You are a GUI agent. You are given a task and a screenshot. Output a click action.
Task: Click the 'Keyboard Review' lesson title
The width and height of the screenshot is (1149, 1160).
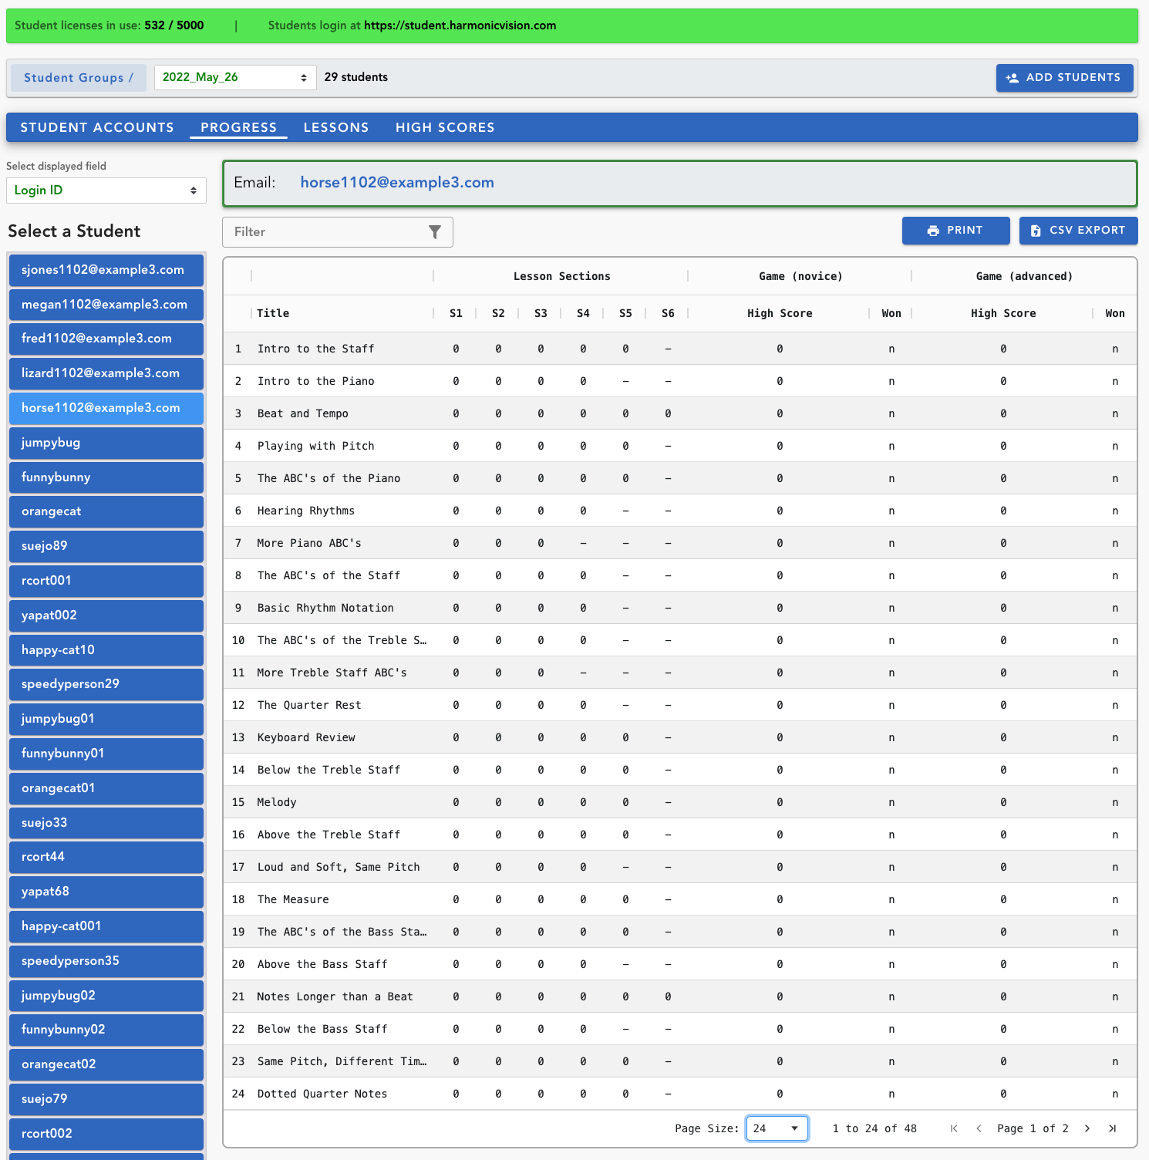(306, 737)
